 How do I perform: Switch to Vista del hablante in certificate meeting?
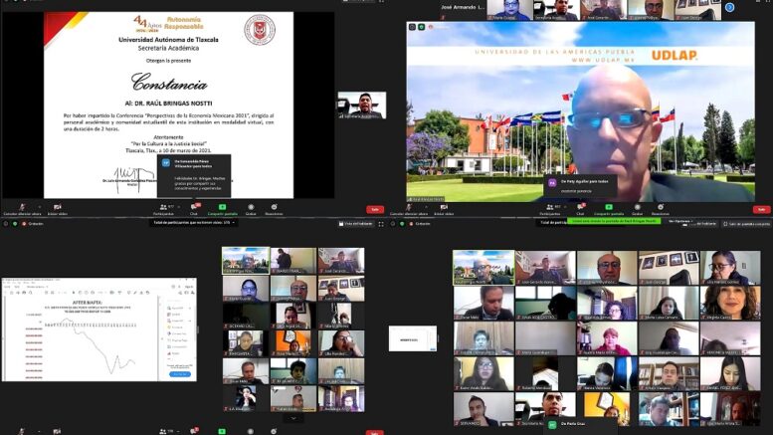pos(356,224)
